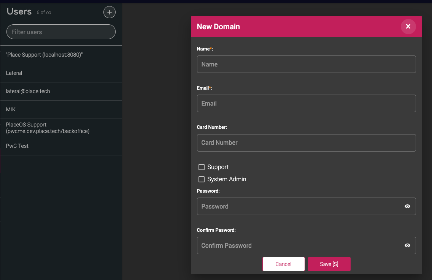
Task: Save the new domain with Save [S]
Action: [329, 264]
